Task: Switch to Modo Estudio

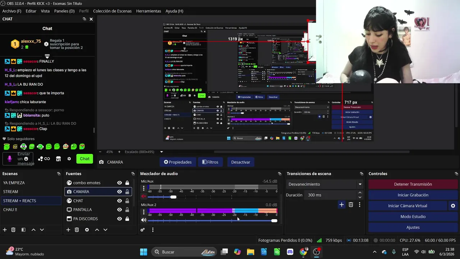Action: pyautogui.click(x=413, y=217)
